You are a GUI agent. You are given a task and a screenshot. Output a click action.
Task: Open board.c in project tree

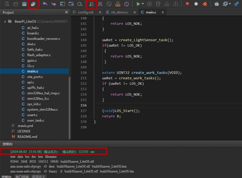(x=33, y=33)
